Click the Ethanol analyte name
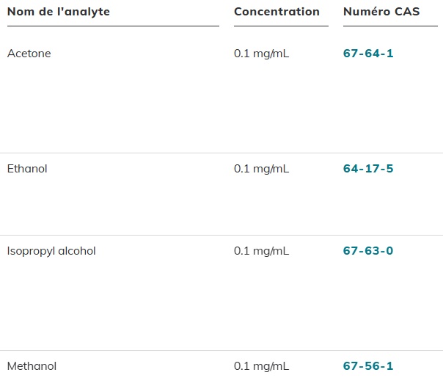The image size is (443, 386). [x=27, y=169]
